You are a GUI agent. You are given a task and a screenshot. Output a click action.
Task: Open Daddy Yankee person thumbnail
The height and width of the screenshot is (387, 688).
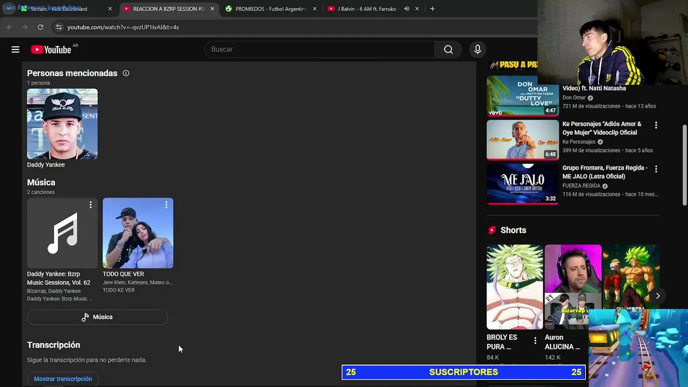tap(62, 124)
